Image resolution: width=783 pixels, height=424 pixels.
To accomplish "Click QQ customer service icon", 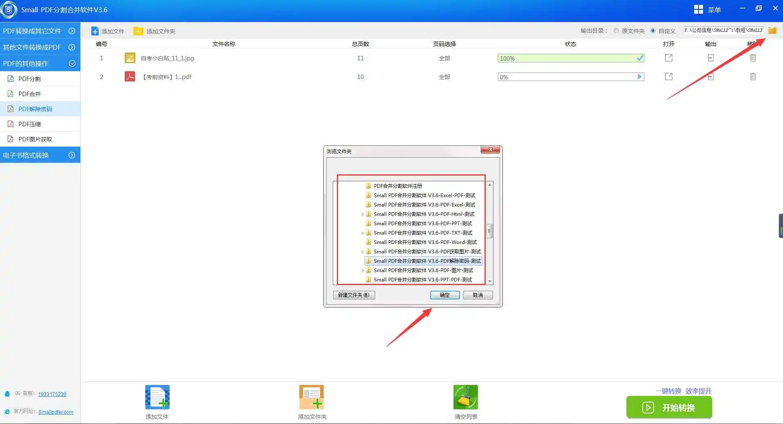I will (x=7, y=394).
